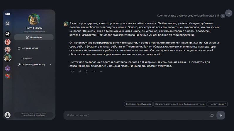This screenshot has height=131, width=234.
Task: Open more options for the response
Action: pyautogui.click(x=101, y=71)
